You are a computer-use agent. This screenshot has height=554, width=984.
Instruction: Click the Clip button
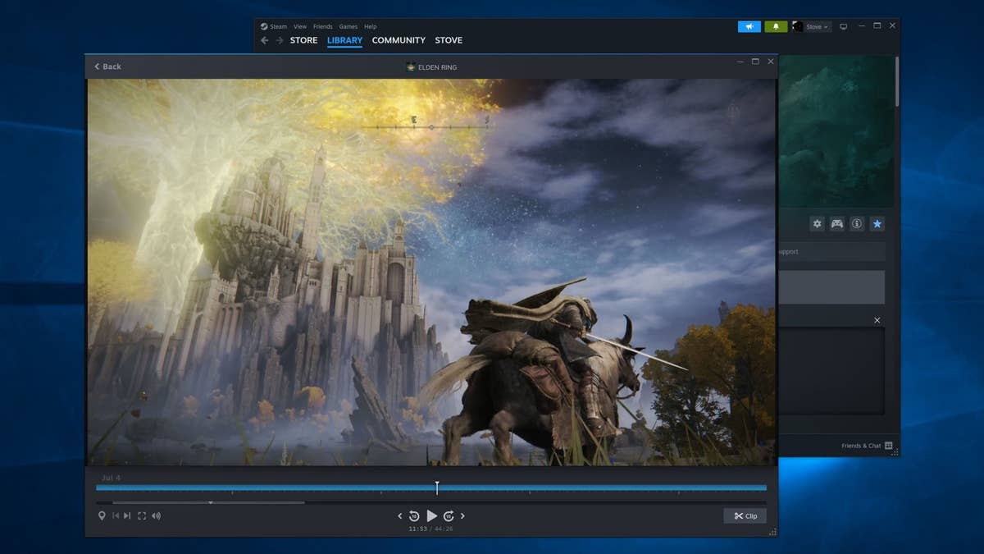744,515
